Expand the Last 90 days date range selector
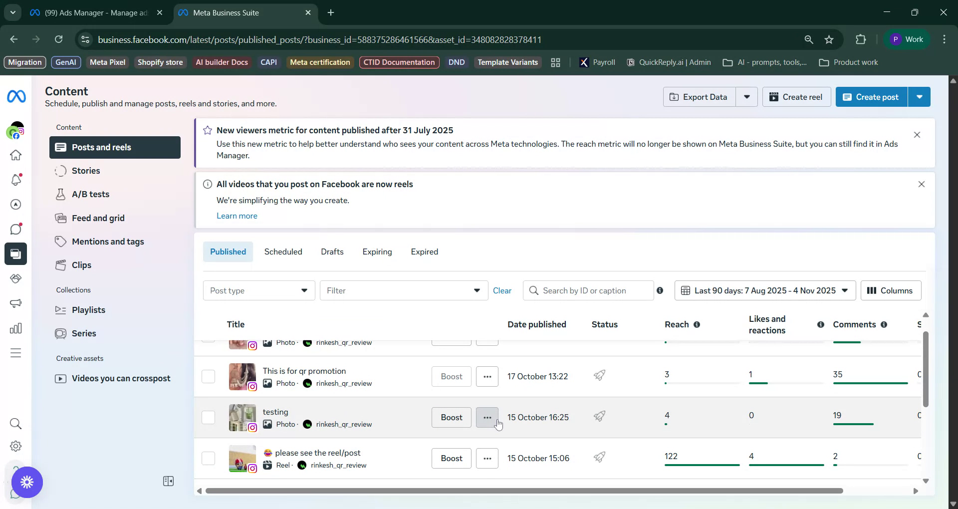 [765, 290]
